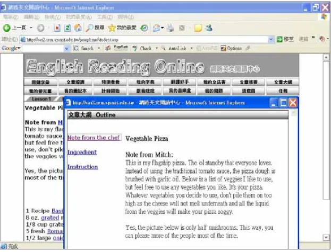Screen dimensions: 331x252
Task: Go to the home page via the house icon
Action: coord(78,28)
